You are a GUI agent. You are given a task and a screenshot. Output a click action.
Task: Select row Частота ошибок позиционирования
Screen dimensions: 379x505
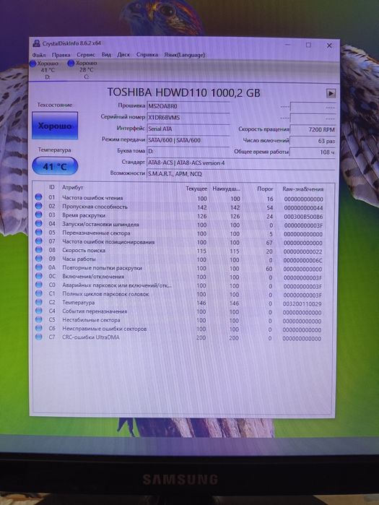click(183, 242)
